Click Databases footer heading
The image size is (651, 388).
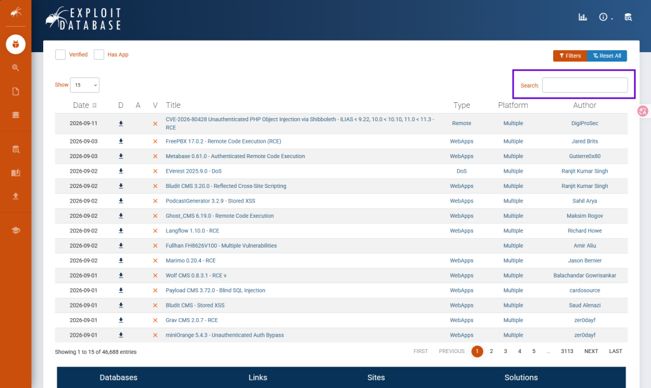pyautogui.click(x=118, y=378)
